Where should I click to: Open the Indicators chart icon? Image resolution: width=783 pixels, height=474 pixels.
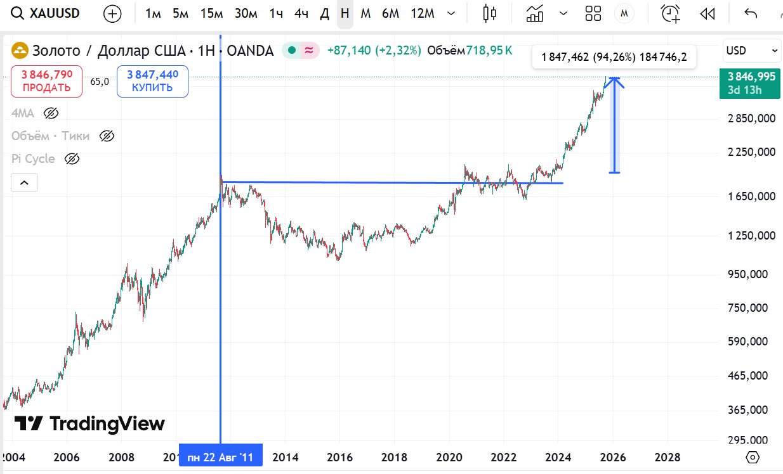535,13
